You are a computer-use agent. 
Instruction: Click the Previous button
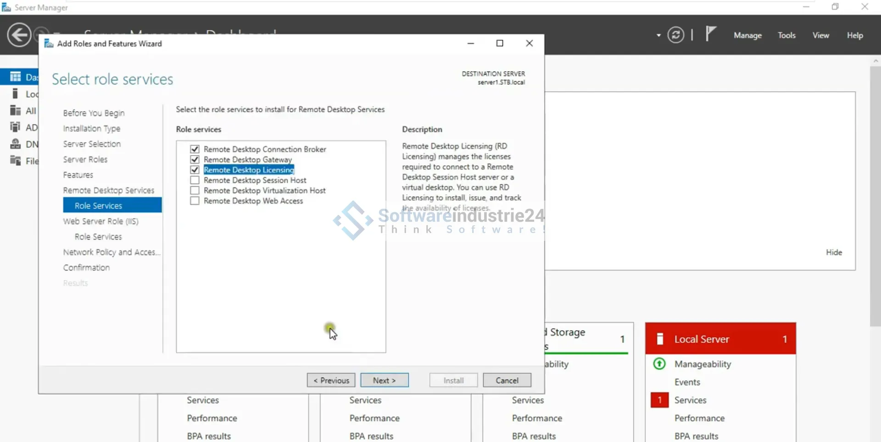(331, 380)
